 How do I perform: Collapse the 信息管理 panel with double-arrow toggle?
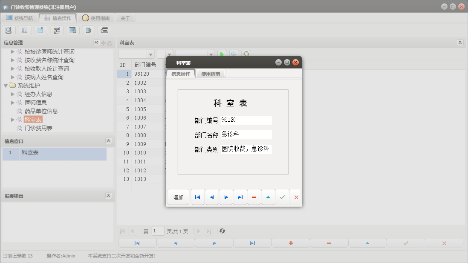[x=96, y=42]
